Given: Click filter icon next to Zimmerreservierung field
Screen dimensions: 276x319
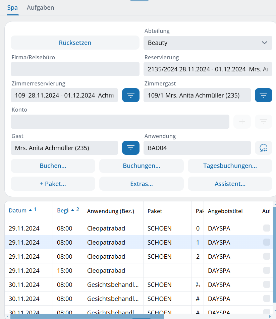Looking at the screenshot, I should tap(130, 95).
